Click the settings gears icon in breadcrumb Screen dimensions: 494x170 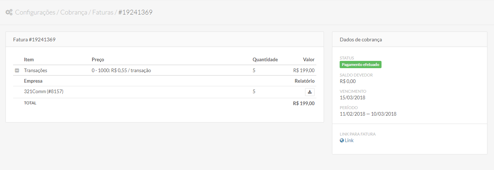pos(9,12)
